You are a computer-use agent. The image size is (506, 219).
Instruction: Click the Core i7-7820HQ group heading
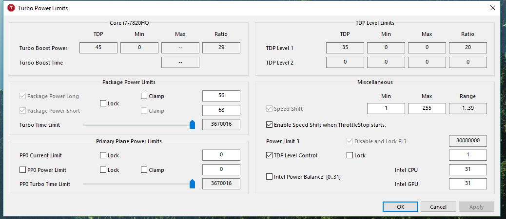(x=129, y=23)
